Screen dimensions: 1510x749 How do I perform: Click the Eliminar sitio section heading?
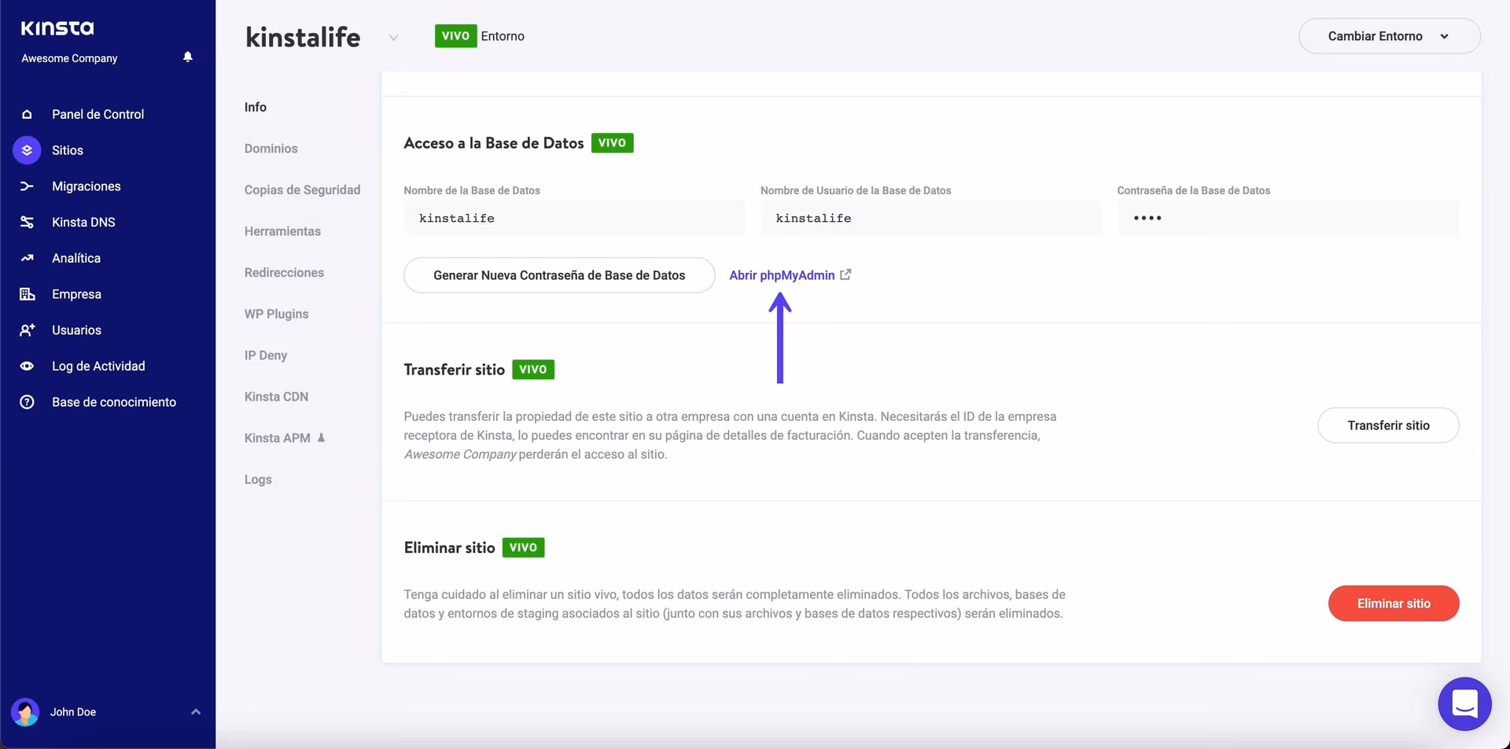[x=449, y=548]
